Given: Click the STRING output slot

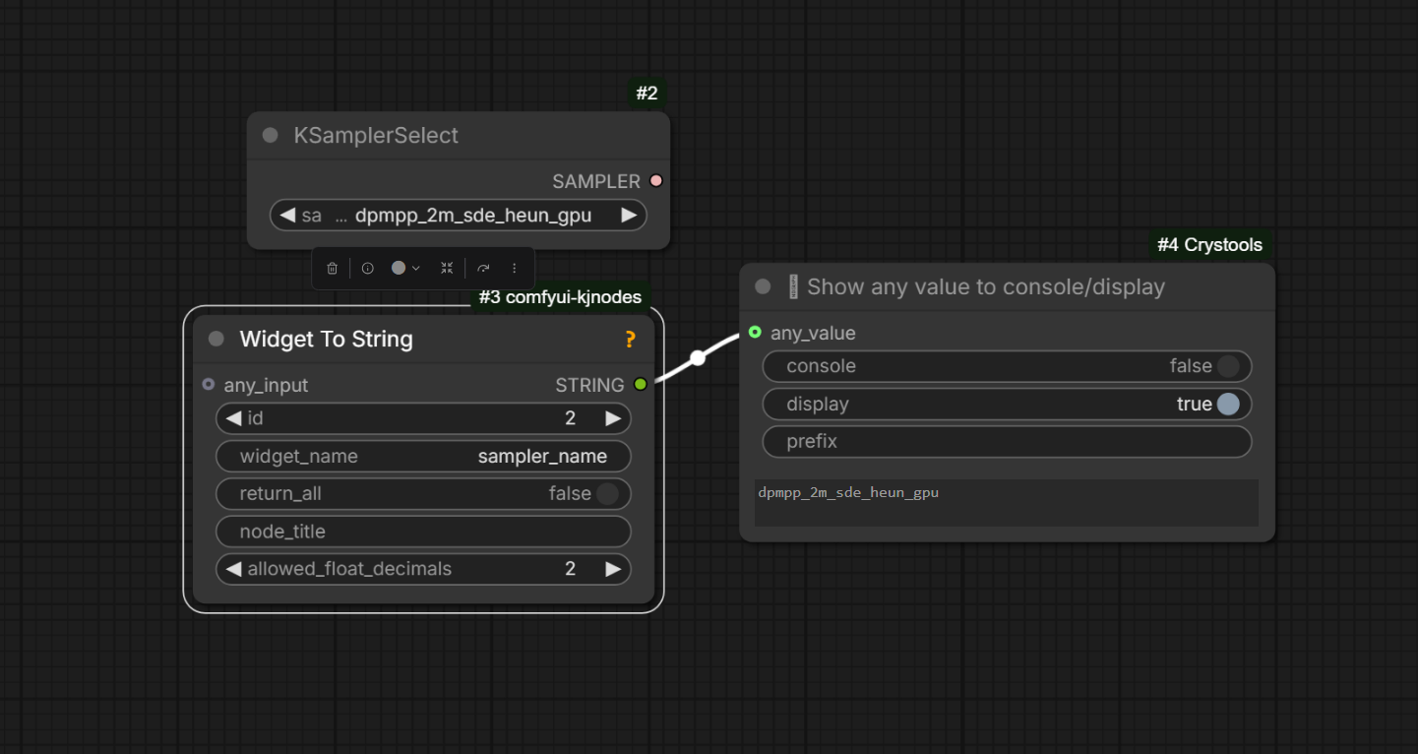Looking at the screenshot, I should click(641, 385).
